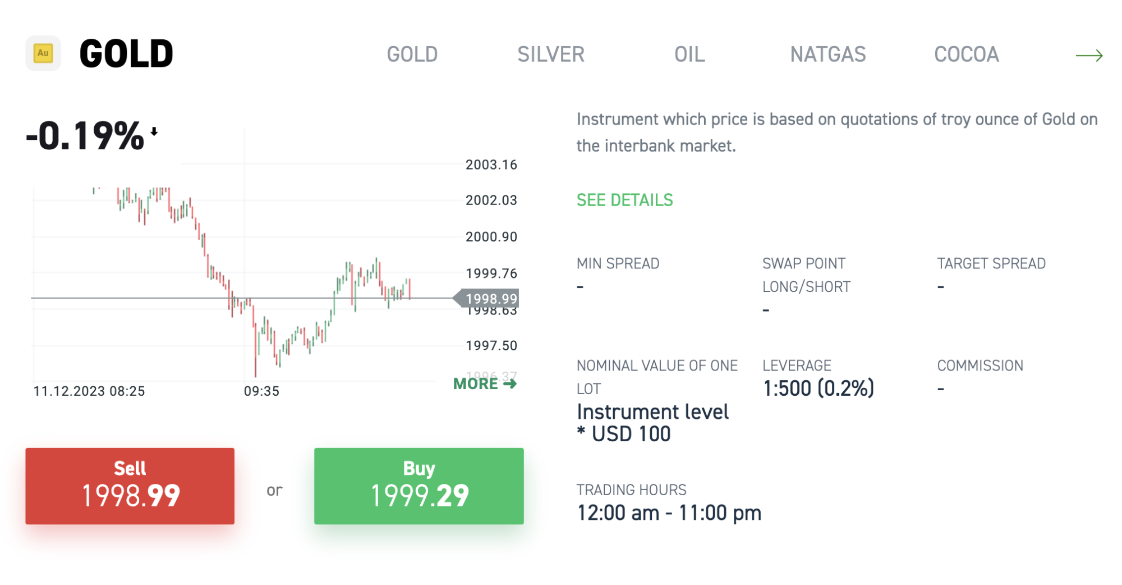This screenshot has height=585, width=1122.
Task: Click the 09:35 timestamp on the chart
Action: point(261,391)
